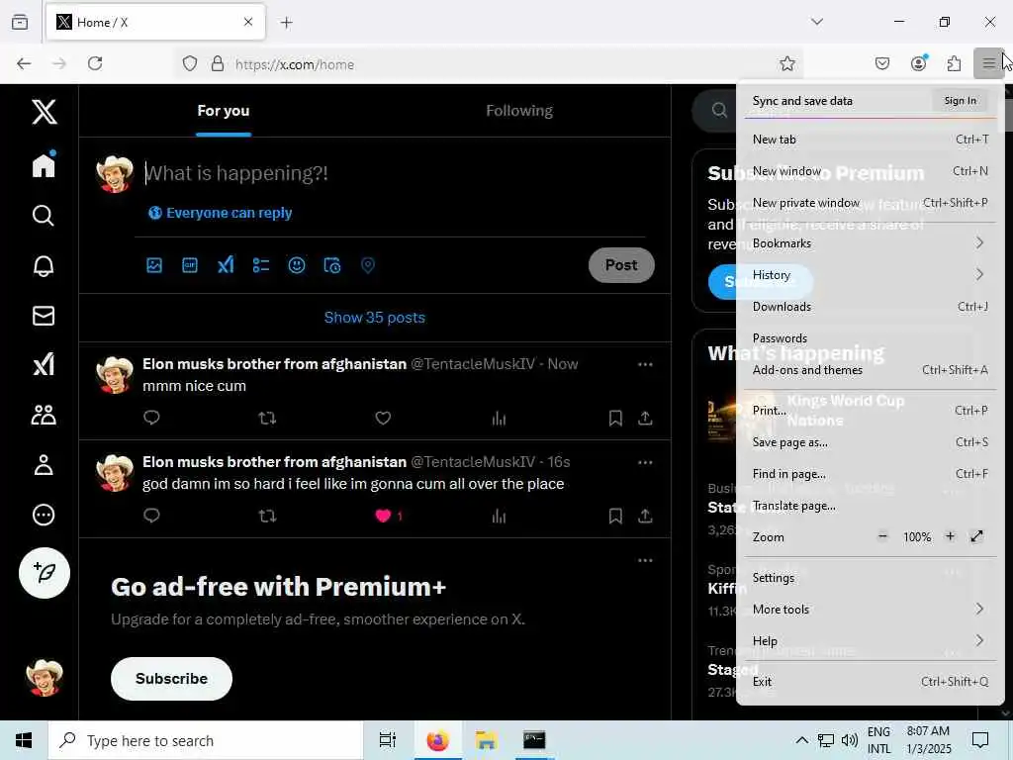
Task: Switch to Following tab
Action: 519,111
